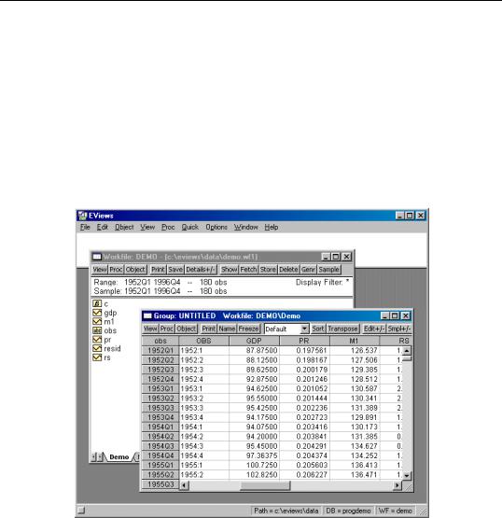Select the 1953Q1 row header
This screenshot has width=502, height=518.
(160, 389)
